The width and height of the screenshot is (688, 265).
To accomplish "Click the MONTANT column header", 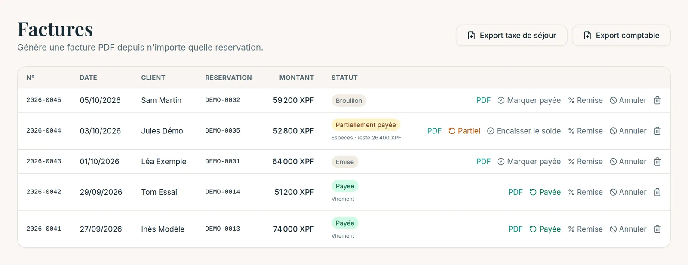I will (296, 78).
